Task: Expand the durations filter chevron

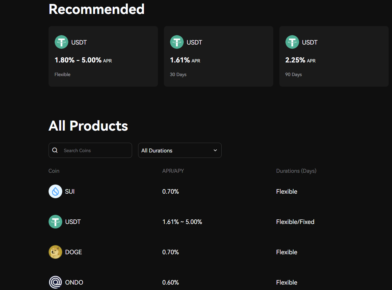Action: [x=215, y=150]
